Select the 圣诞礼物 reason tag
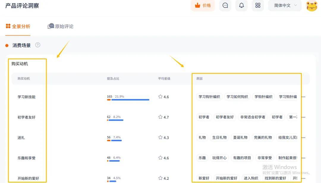Screen dimensions: 321x183 [240, 137]
